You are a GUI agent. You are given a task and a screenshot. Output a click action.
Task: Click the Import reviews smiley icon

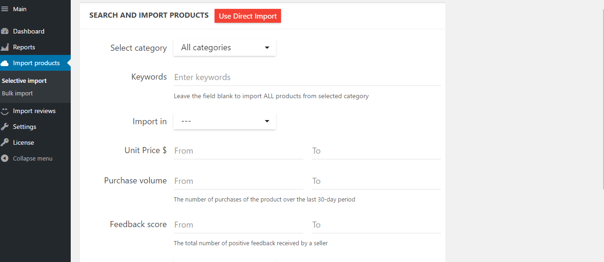click(x=5, y=111)
